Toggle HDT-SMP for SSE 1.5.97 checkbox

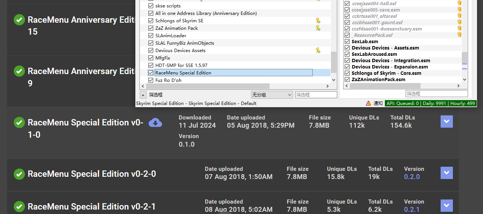151,66
